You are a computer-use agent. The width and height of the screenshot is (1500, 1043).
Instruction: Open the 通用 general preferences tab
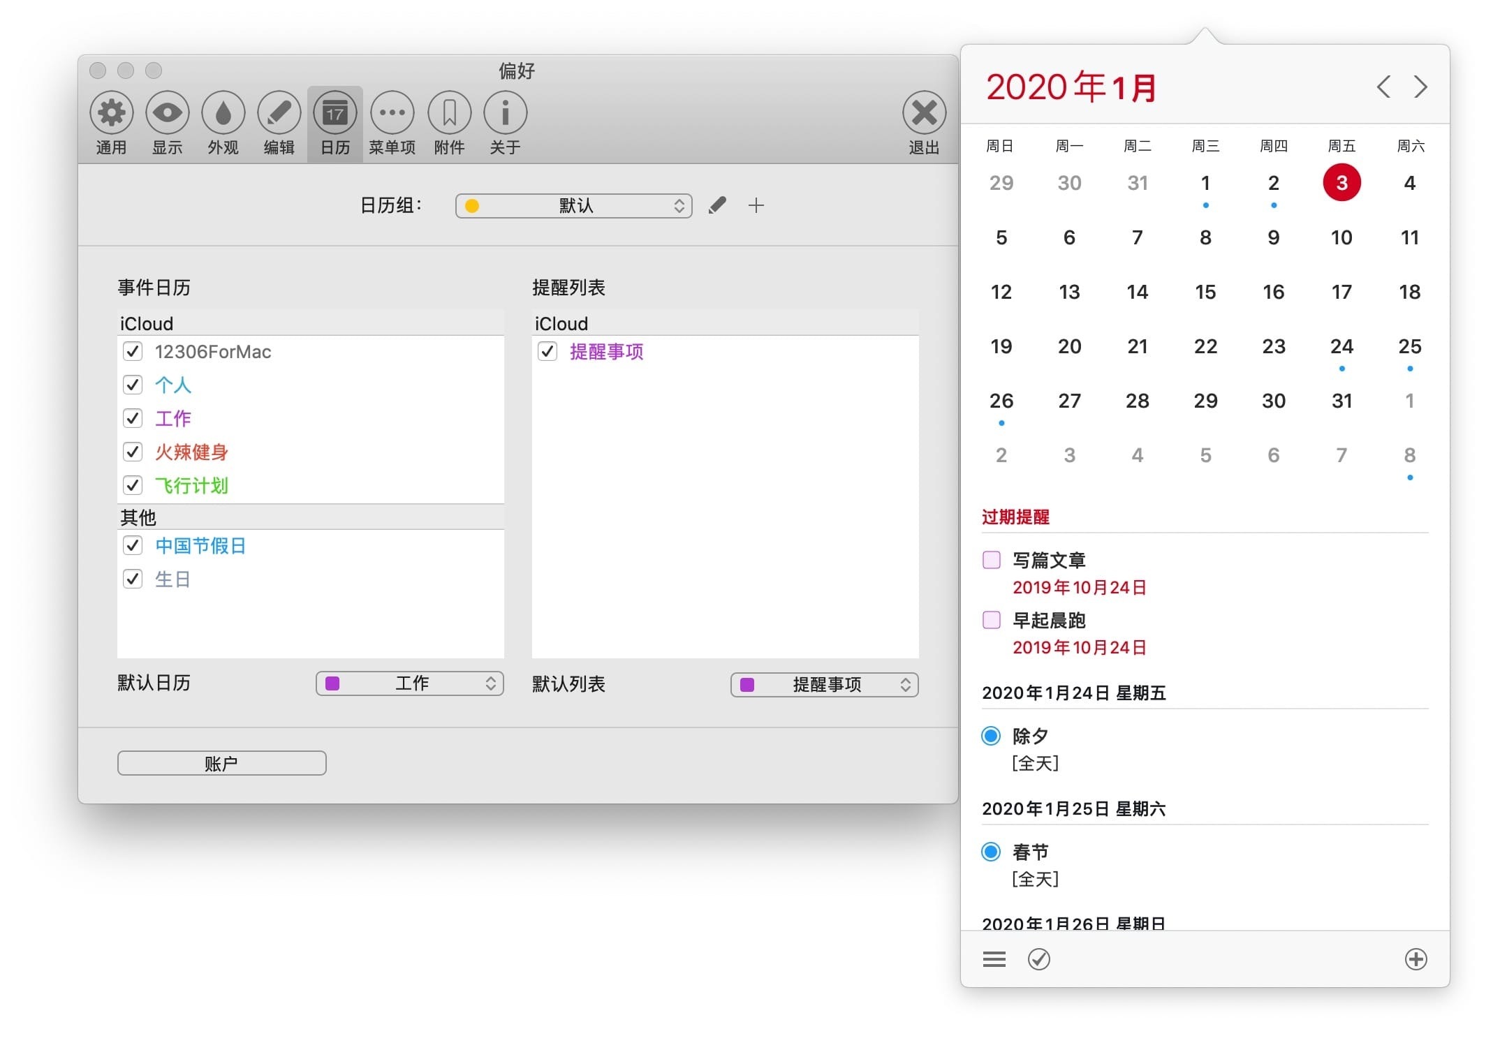(x=112, y=124)
